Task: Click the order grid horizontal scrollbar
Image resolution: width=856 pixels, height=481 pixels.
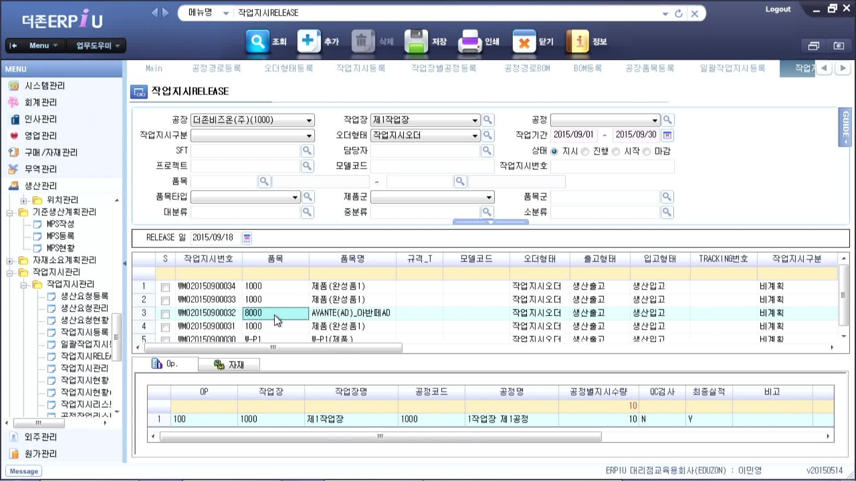Action: [x=273, y=347]
